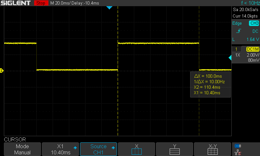
Task: Click the M 20.0ms/ timebase readout
Action: [60, 3]
